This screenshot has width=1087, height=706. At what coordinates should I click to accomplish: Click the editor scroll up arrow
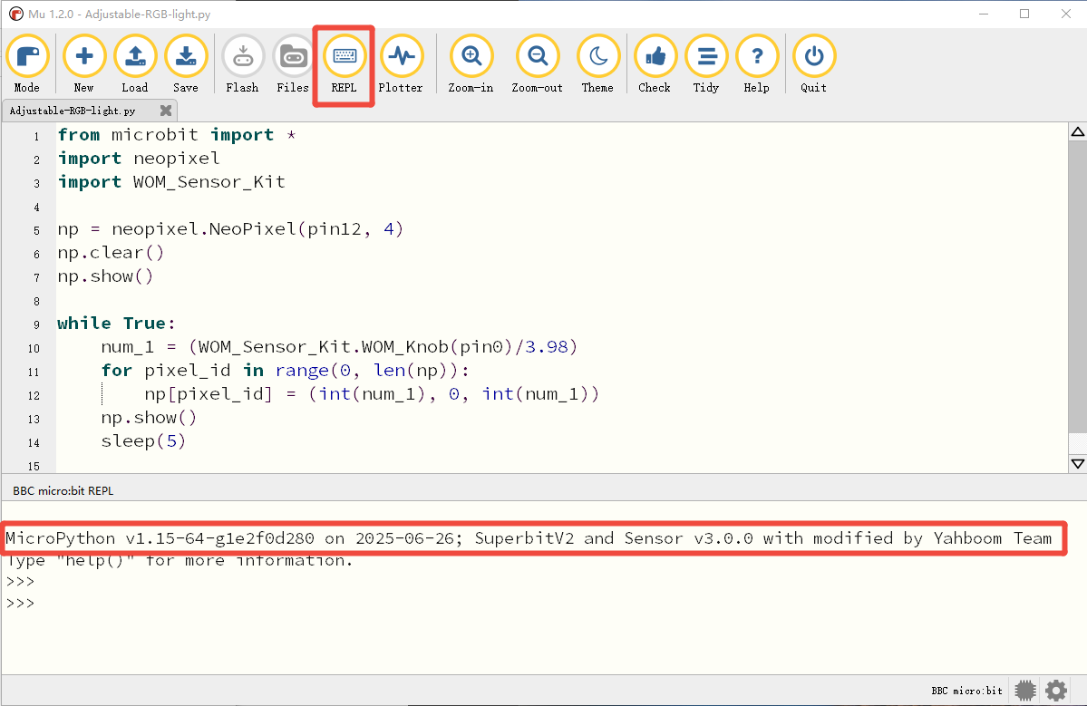[1077, 131]
